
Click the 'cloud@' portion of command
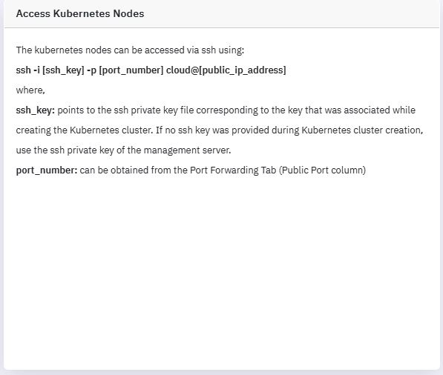click(x=183, y=70)
